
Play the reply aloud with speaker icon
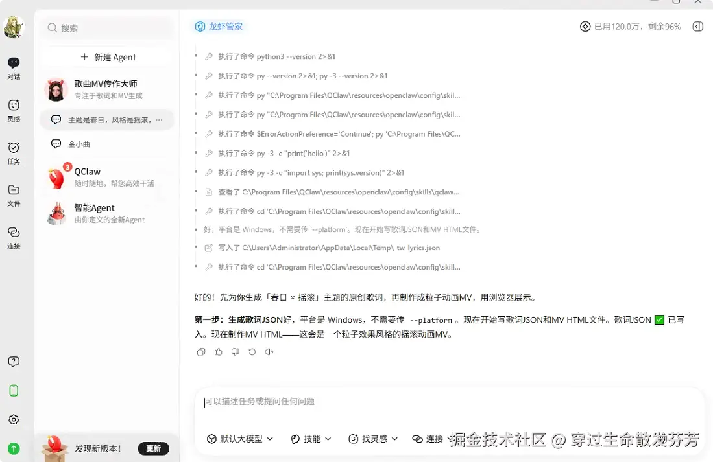(269, 352)
